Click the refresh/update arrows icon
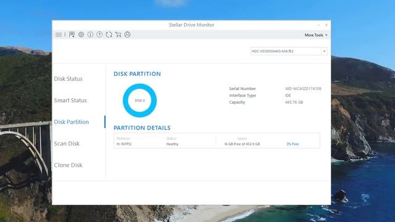The width and height of the screenshot is (395, 222). pos(109,35)
